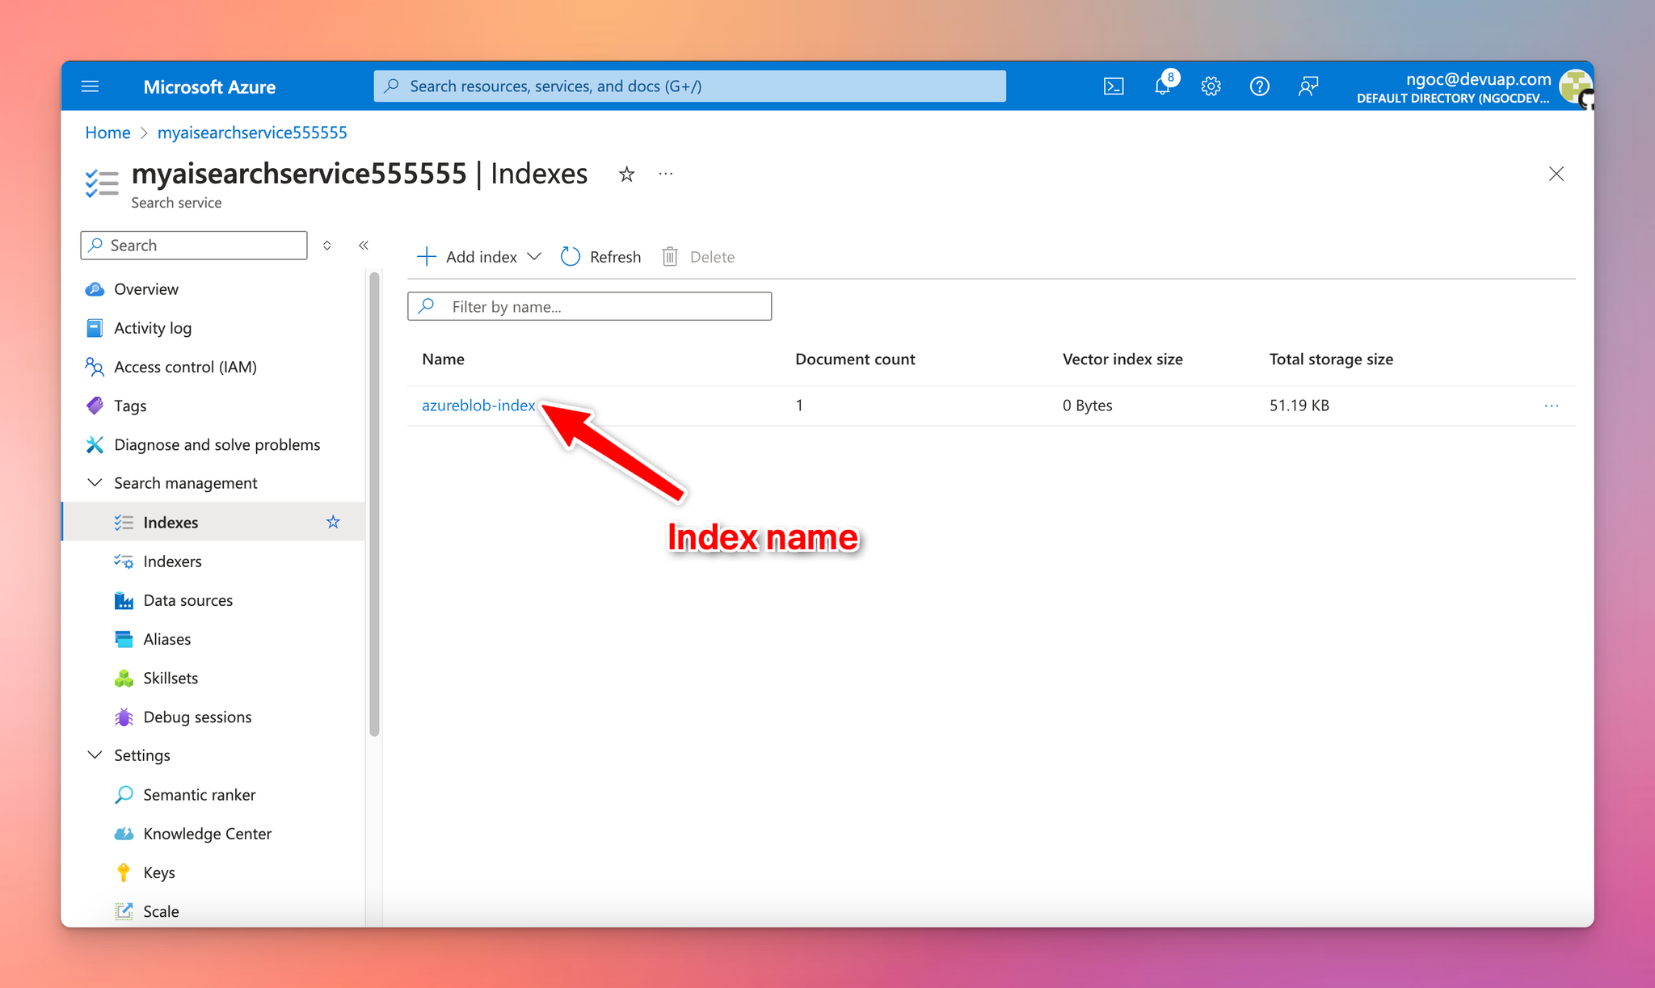Click the Microsoft Azure logo text

pos(209,86)
